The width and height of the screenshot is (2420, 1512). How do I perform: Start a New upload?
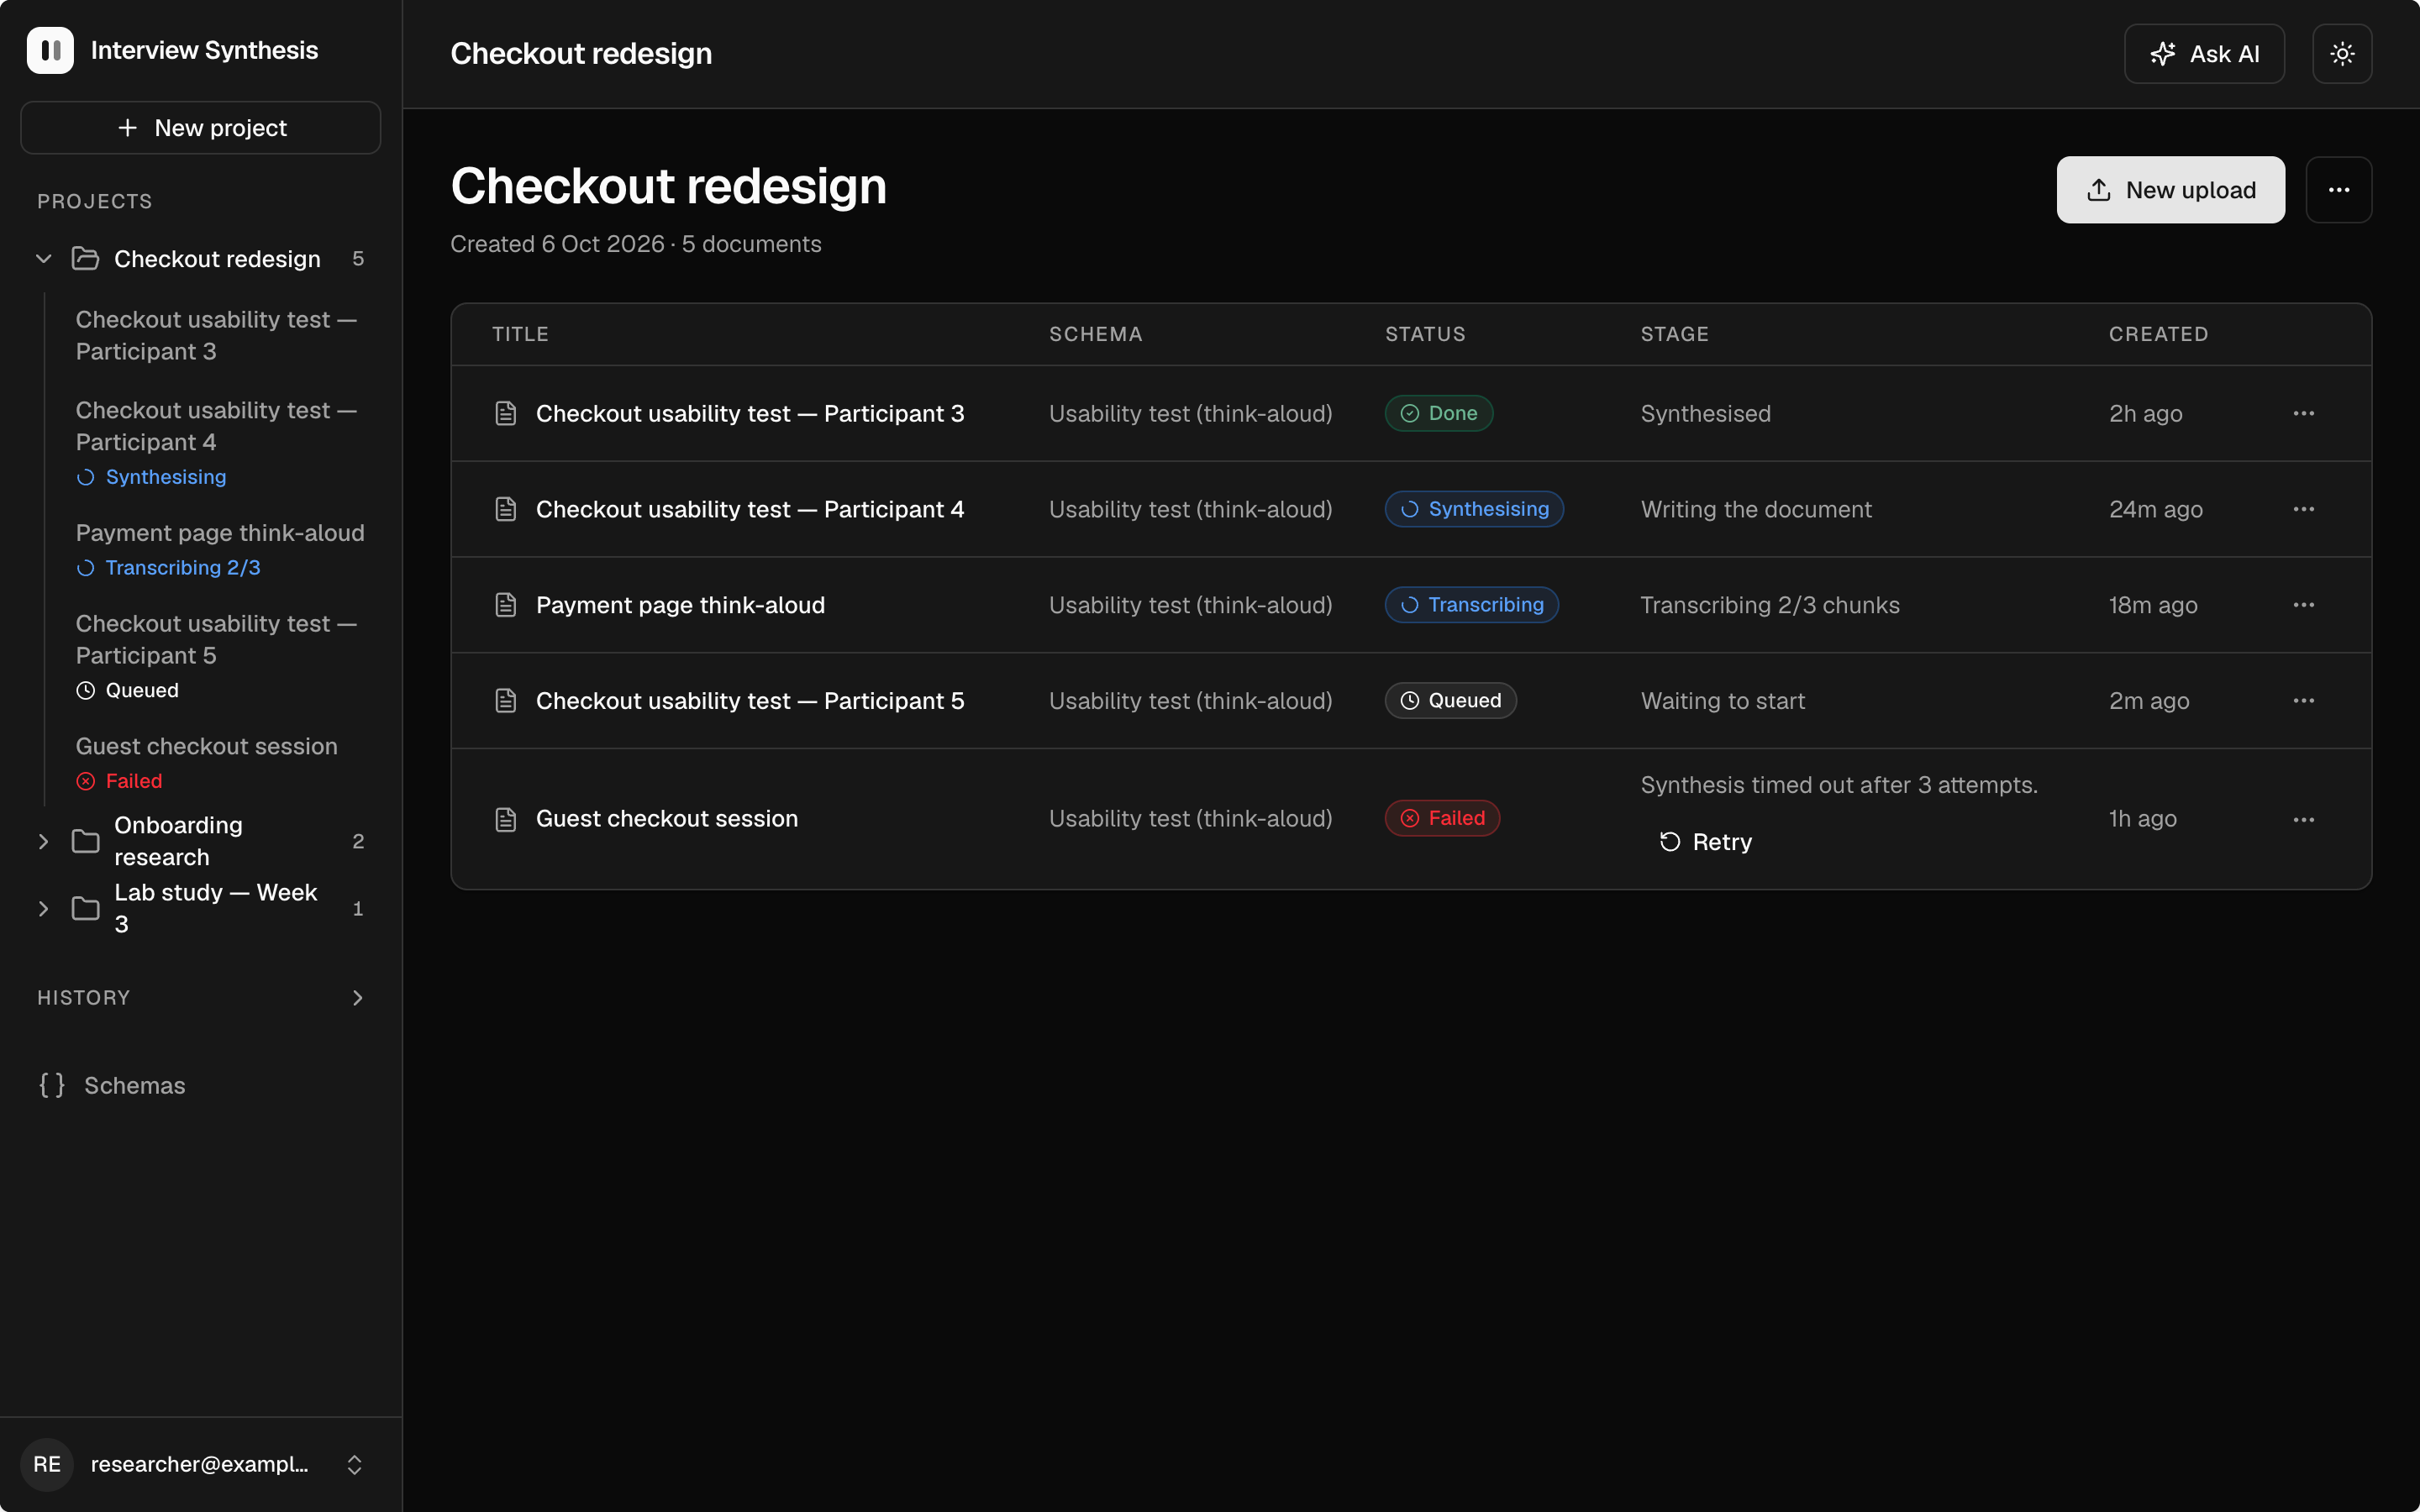[x=2170, y=190]
